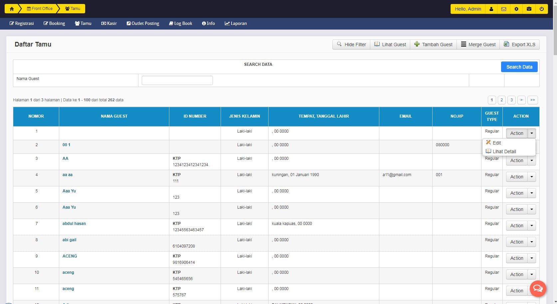Expand Action dropdown arrow for abdul hasan

pyautogui.click(x=532, y=226)
